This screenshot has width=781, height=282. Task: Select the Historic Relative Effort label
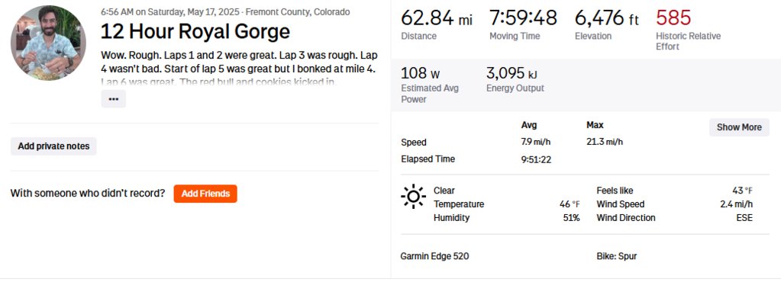point(688,41)
